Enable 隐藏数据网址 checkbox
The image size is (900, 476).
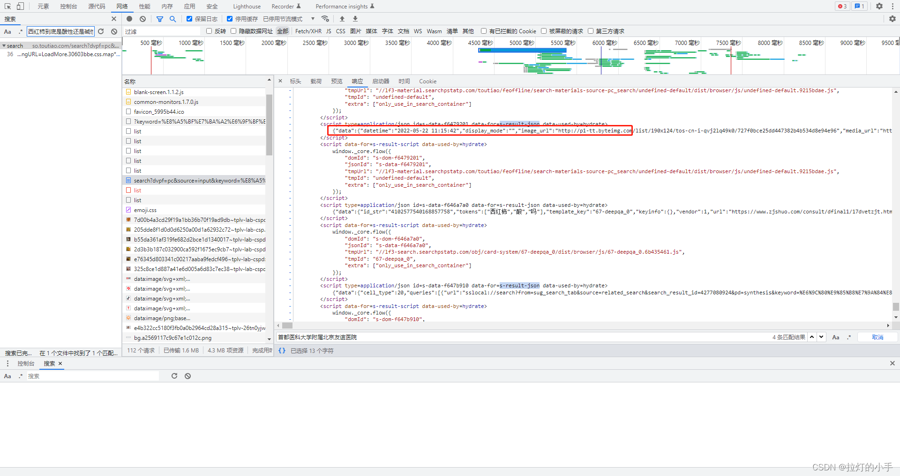click(x=233, y=31)
